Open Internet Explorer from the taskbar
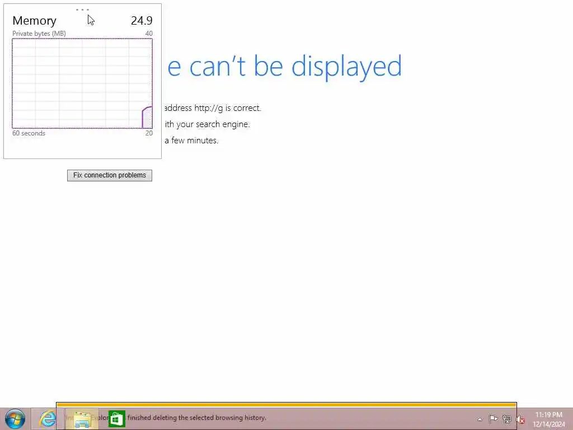This screenshot has width=573, height=430. 48,419
